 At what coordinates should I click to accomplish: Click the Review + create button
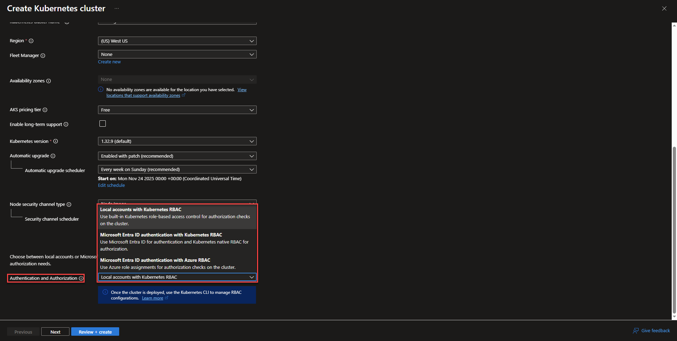click(x=95, y=332)
